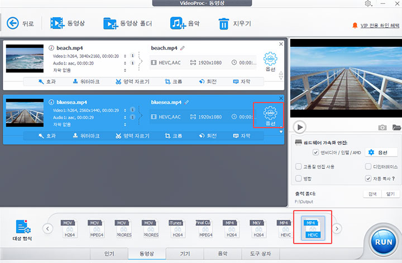Click 검색 to browse for output folder
Viewport: 402px width, 263px height.
[372, 194]
